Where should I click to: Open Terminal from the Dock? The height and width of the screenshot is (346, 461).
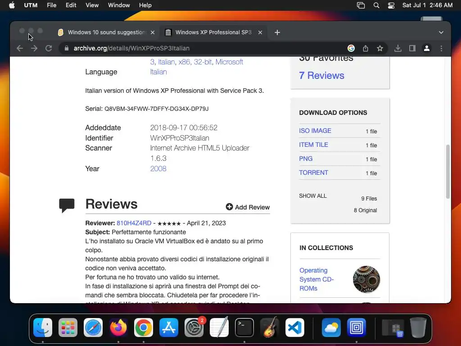244,328
